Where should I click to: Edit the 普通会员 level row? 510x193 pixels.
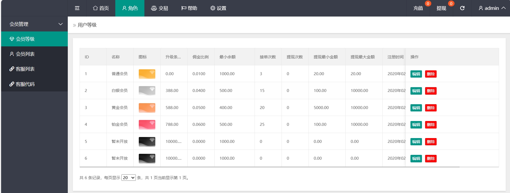click(416, 74)
